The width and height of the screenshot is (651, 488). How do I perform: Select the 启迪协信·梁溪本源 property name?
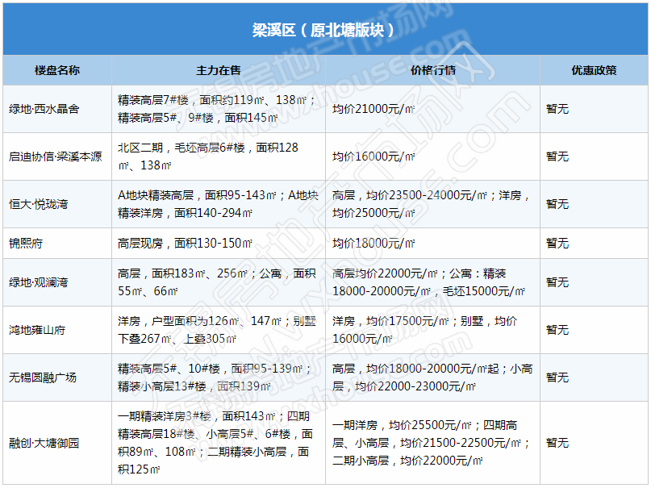pos(56,156)
